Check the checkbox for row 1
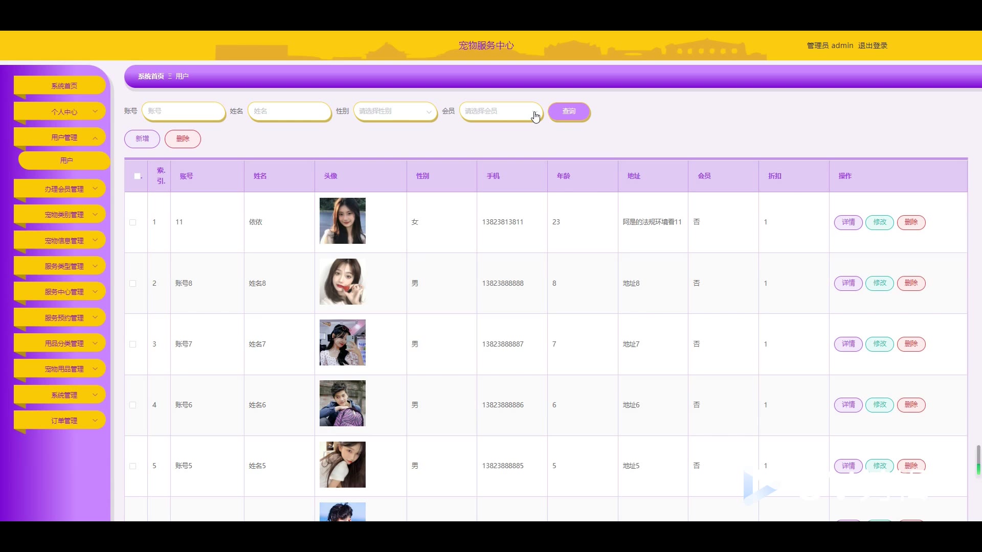Image resolution: width=982 pixels, height=552 pixels. pos(133,222)
